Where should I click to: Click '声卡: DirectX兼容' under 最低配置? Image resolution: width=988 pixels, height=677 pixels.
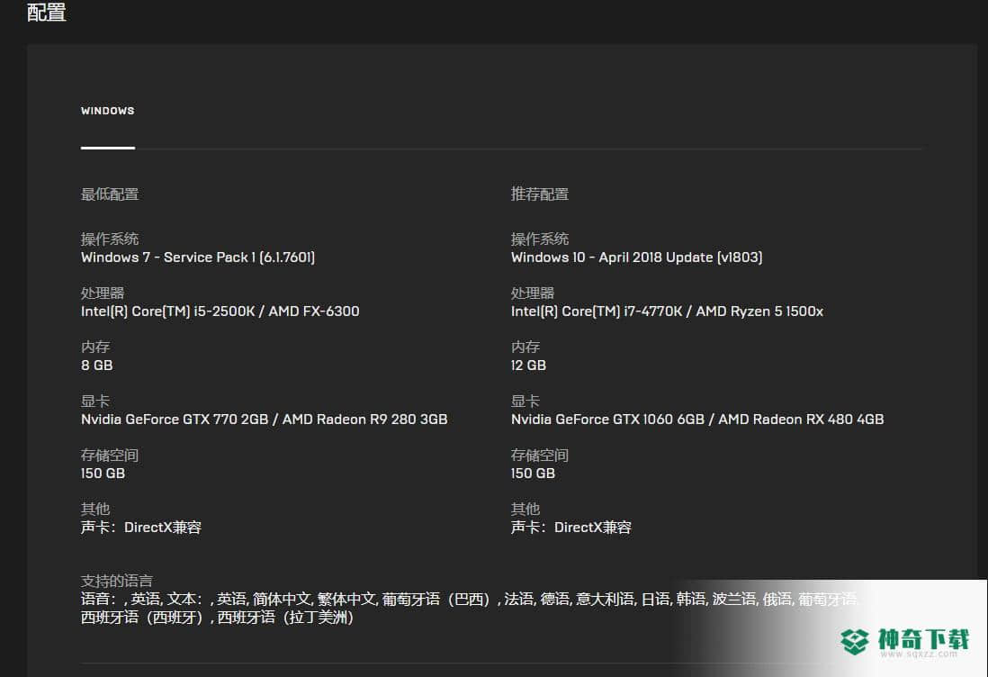141,528
